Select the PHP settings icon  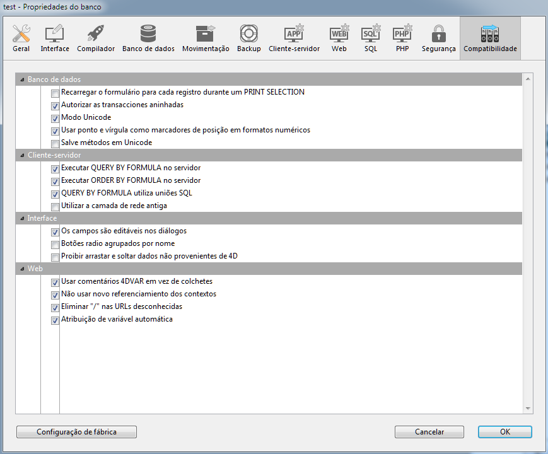pos(402,34)
